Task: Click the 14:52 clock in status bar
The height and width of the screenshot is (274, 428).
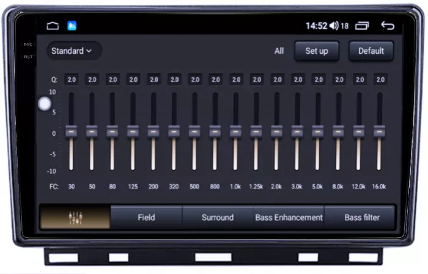Action: 316,26
